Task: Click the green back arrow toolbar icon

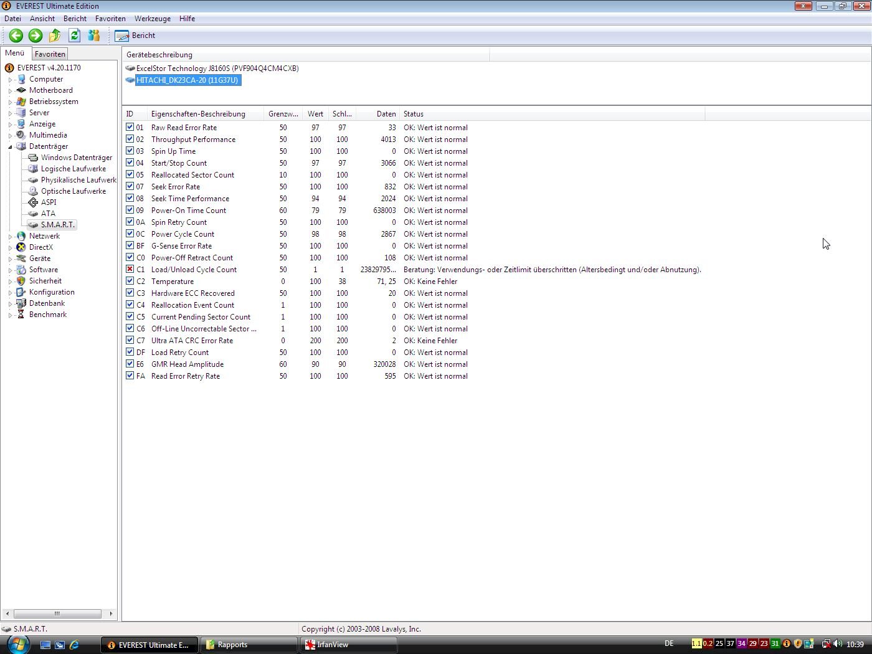Action: point(16,36)
